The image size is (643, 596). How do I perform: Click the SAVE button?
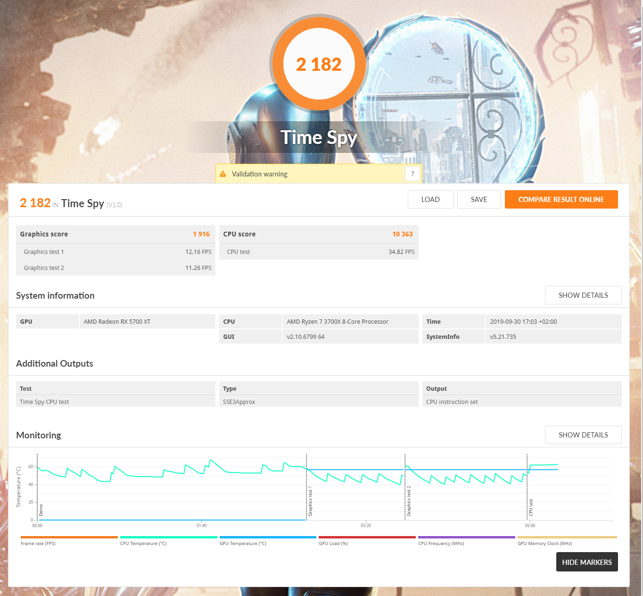click(479, 200)
